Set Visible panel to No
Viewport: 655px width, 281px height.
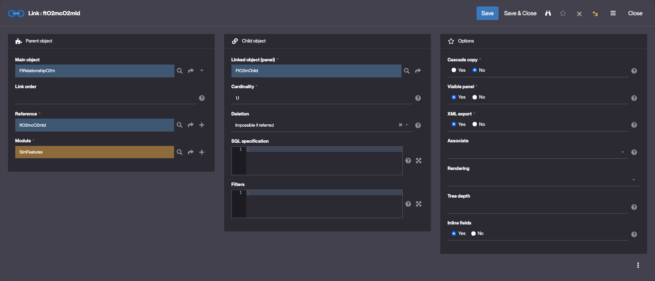475,97
